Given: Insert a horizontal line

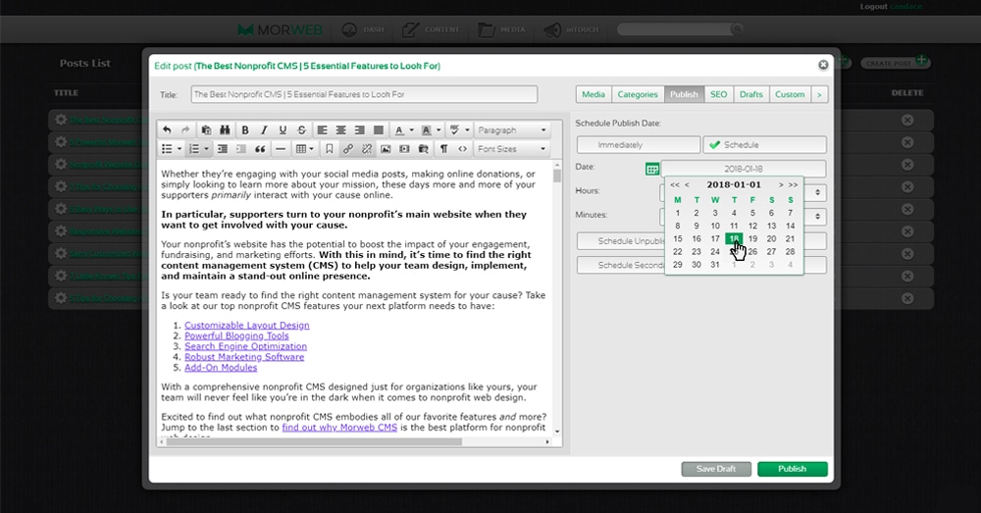Looking at the screenshot, I should pyautogui.click(x=281, y=149).
